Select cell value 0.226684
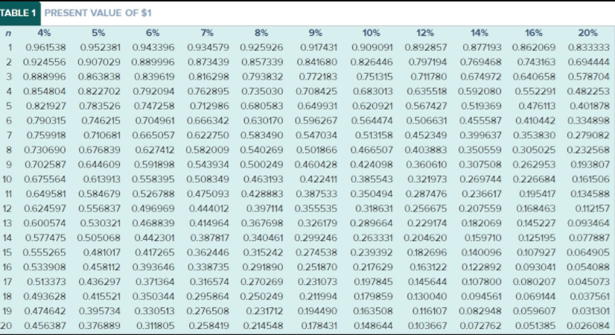Screen dimensions: 615x335 [x=534, y=179]
